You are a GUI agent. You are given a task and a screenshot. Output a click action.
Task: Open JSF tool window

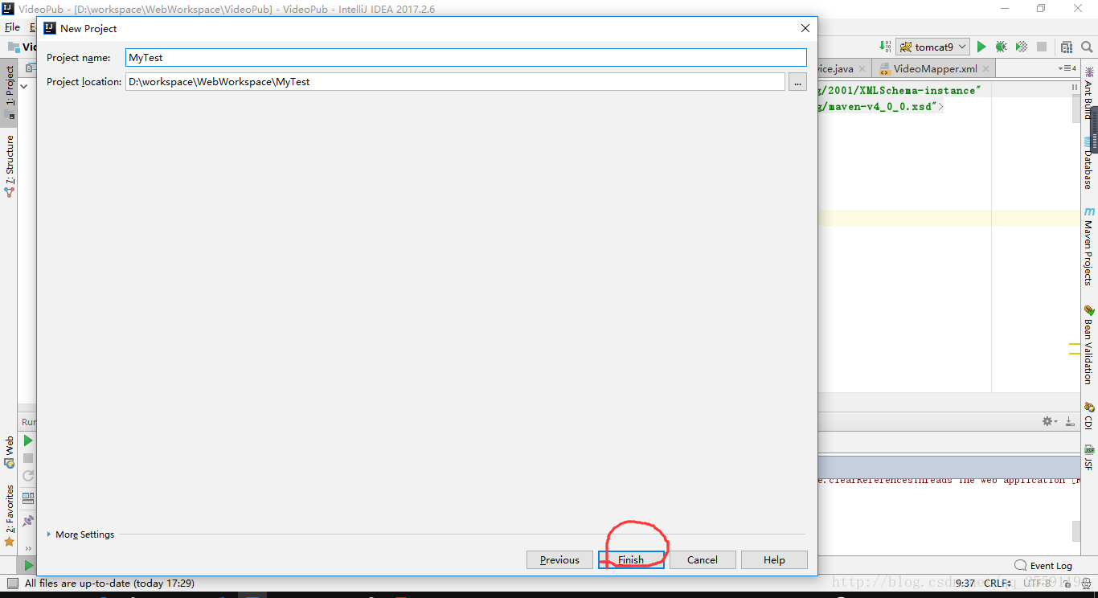(1089, 458)
